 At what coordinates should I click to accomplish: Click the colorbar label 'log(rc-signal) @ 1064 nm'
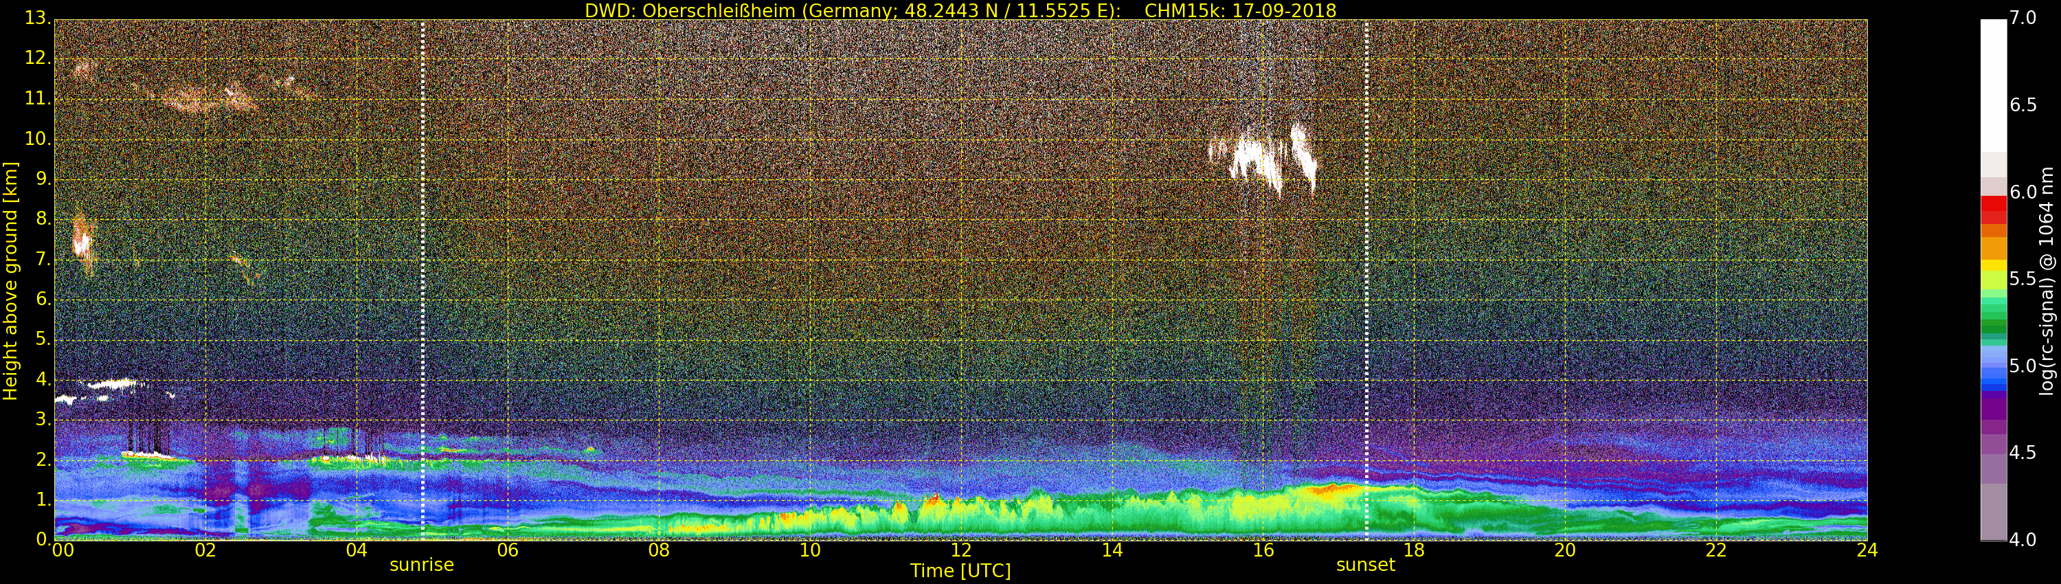[2047, 280]
